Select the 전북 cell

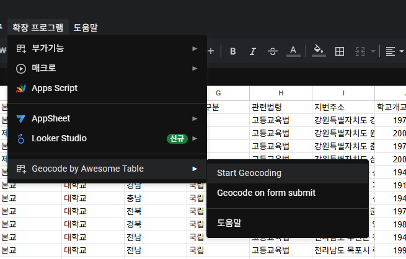tap(156, 211)
